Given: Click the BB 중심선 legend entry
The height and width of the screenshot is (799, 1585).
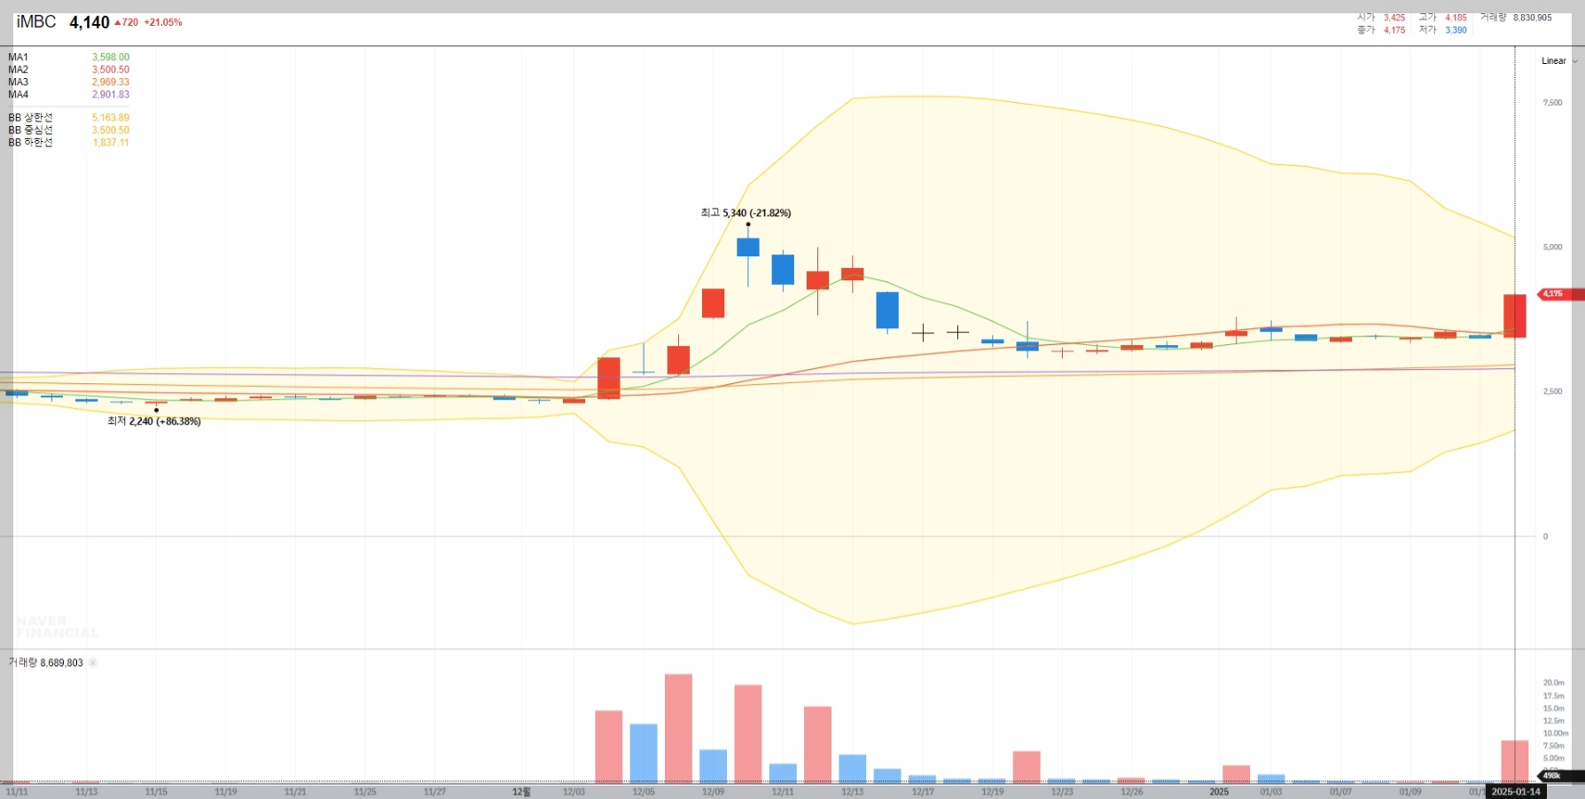Looking at the screenshot, I should (30, 129).
